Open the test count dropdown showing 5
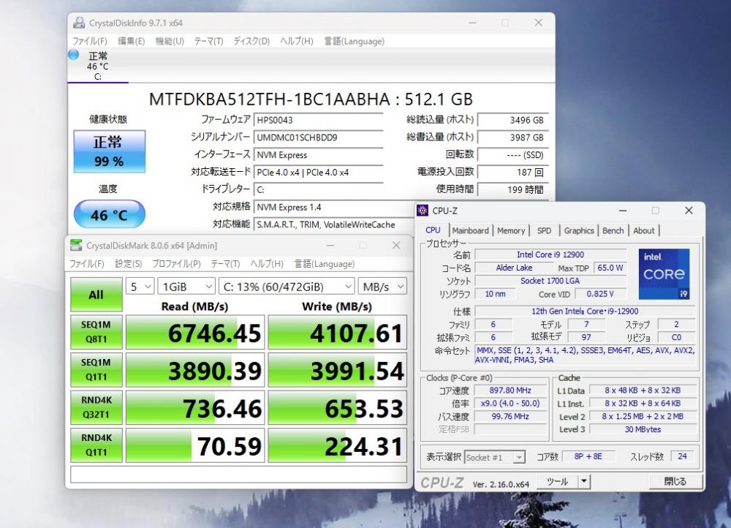 pos(140,287)
